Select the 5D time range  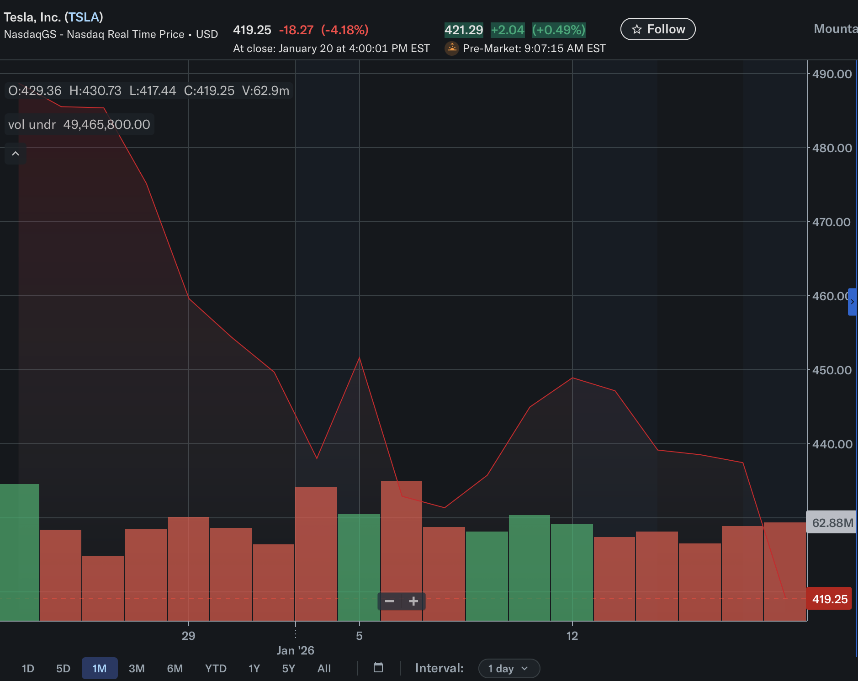click(x=63, y=669)
